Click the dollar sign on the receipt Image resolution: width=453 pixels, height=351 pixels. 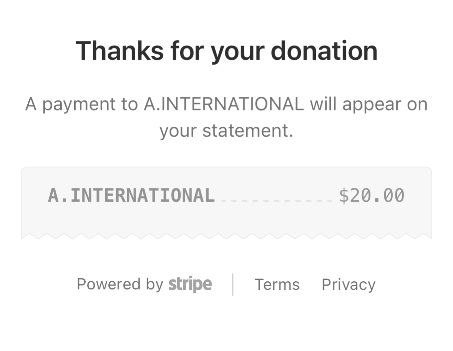tap(343, 195)
